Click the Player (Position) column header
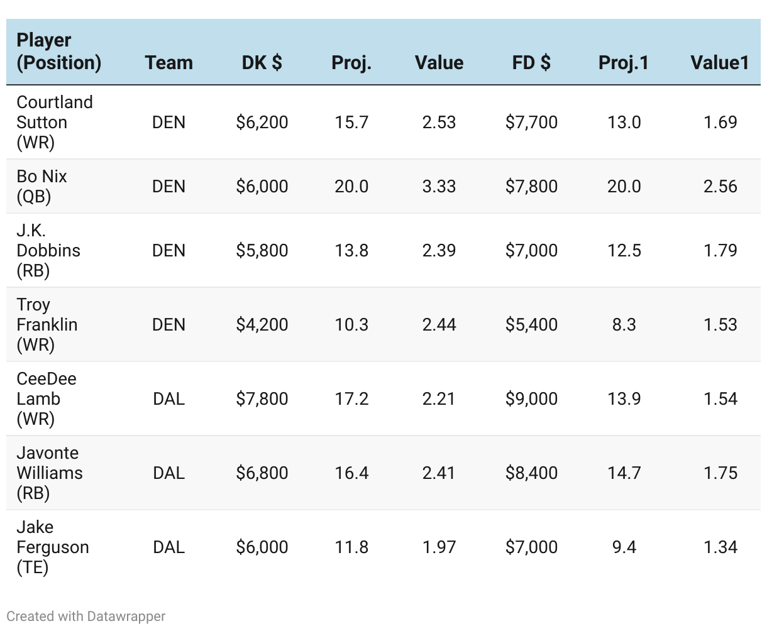 pyautogui.click(x=58, y=52)
